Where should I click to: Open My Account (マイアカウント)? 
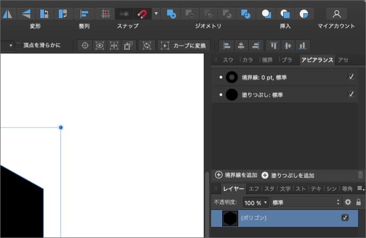tap(336, 14)
